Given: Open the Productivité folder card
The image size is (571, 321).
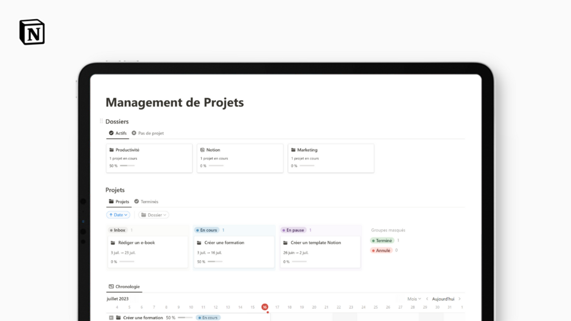Looking at the screenshot, I should pyautogui.click(x=149, y=158).
